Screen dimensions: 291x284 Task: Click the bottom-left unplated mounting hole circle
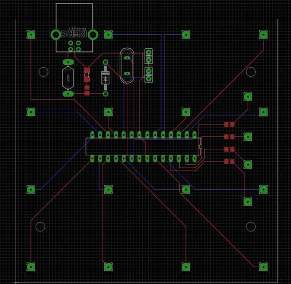40,227
